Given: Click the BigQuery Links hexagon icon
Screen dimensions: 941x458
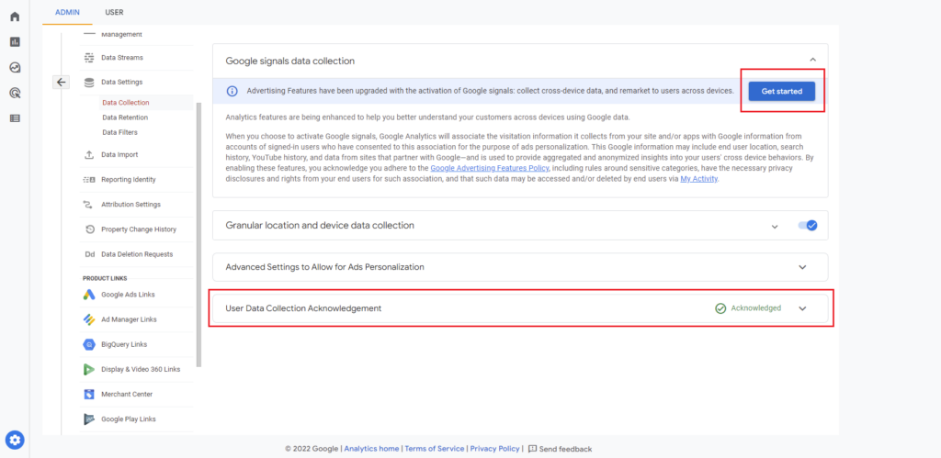Looking at the screenshot, I should pyautogui.click(x=89, y=345).
